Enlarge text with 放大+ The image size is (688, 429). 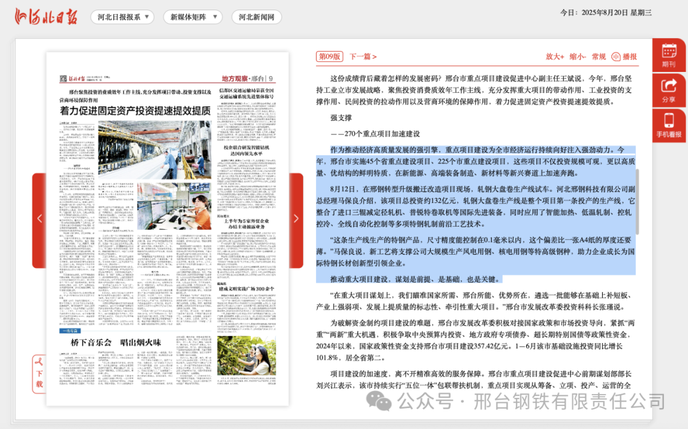coord(554,57)
